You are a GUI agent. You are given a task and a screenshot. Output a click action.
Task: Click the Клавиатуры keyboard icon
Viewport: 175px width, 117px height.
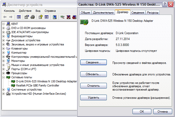click(x=8, y=48)
